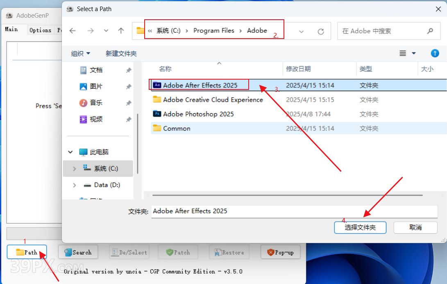
Task: Click the horizontal scrollbar in file list
Action: (287, 195)
